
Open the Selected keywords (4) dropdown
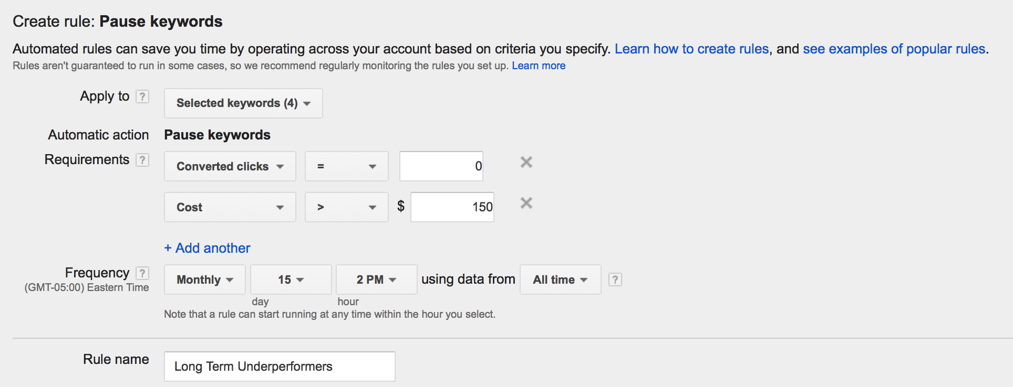pyautogui.click(x=243, y=103)
